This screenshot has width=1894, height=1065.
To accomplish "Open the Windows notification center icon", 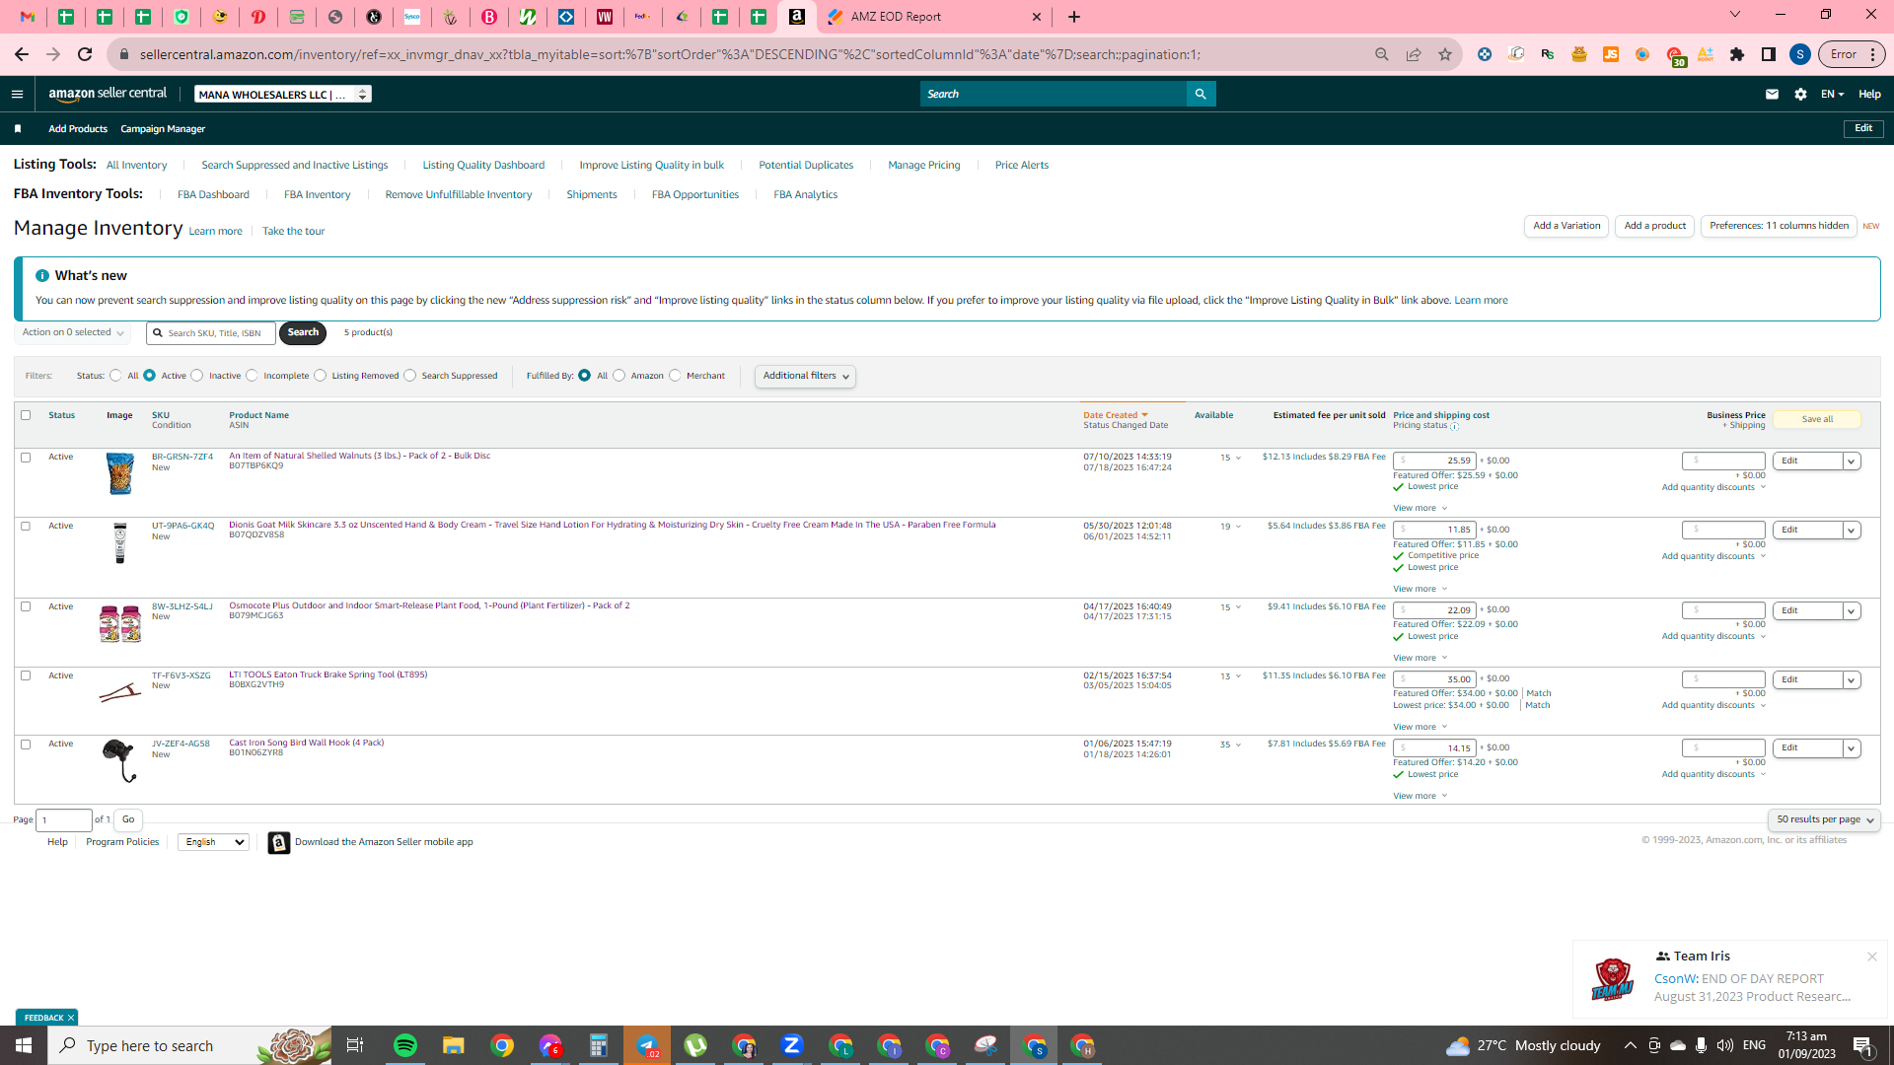I will tap(1862, 1045).
